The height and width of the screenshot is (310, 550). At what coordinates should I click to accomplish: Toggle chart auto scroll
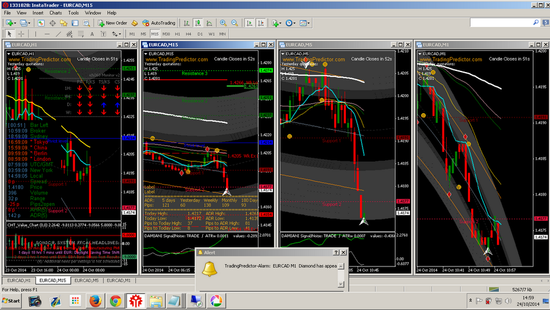[249, 23]
